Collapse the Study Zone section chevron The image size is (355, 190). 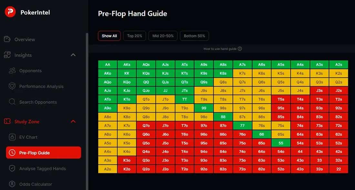point(73,121)
